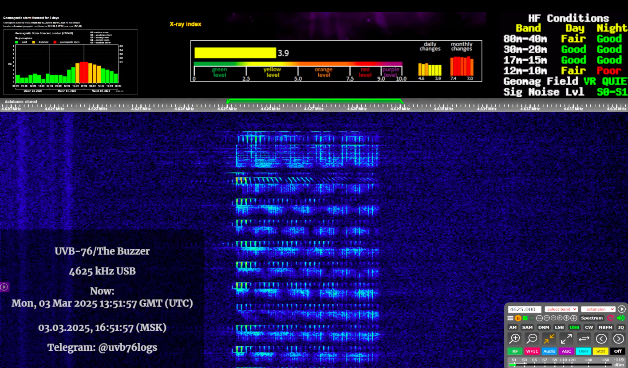Click the 4625.000 frequency input field
The height and width of the screenshot is (368, 628).
pos(525,309)
